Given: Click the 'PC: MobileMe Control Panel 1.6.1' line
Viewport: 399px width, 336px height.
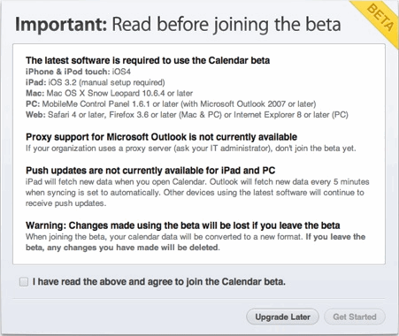Looking at the screenshot, I should coord(171,104).
